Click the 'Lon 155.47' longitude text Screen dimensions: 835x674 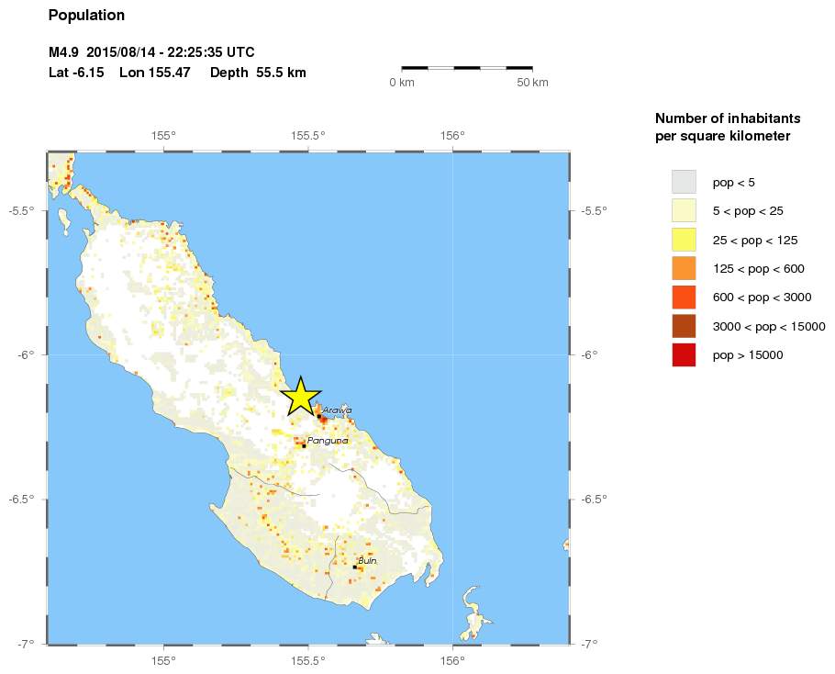[154, 73]
